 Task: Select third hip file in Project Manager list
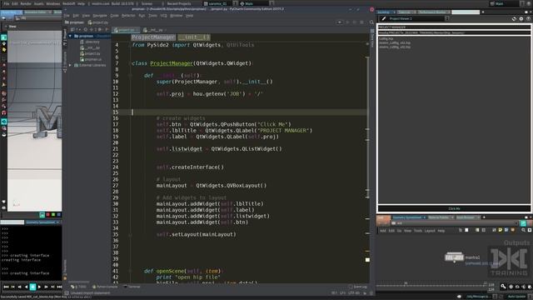[x=395, y=47]
